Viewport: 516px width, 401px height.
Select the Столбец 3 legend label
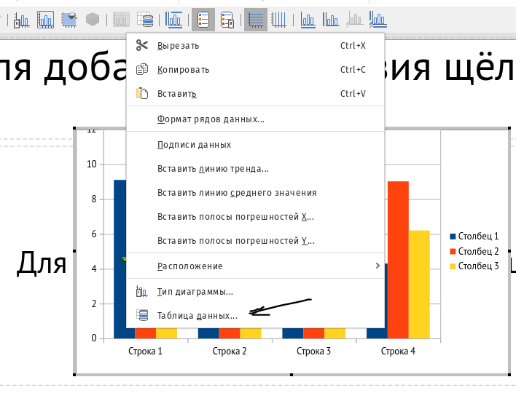coord(479,266)
